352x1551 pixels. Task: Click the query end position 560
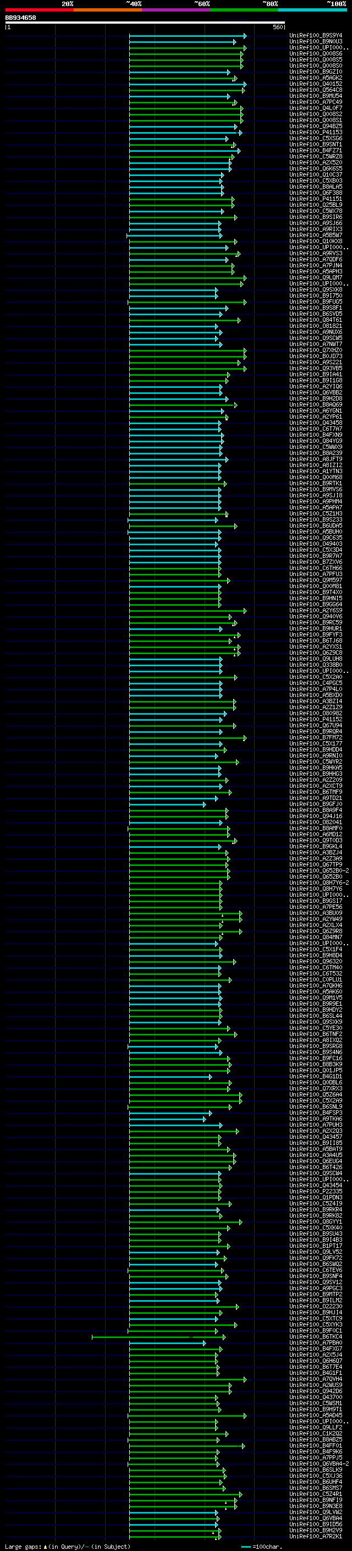click(278, 27)
